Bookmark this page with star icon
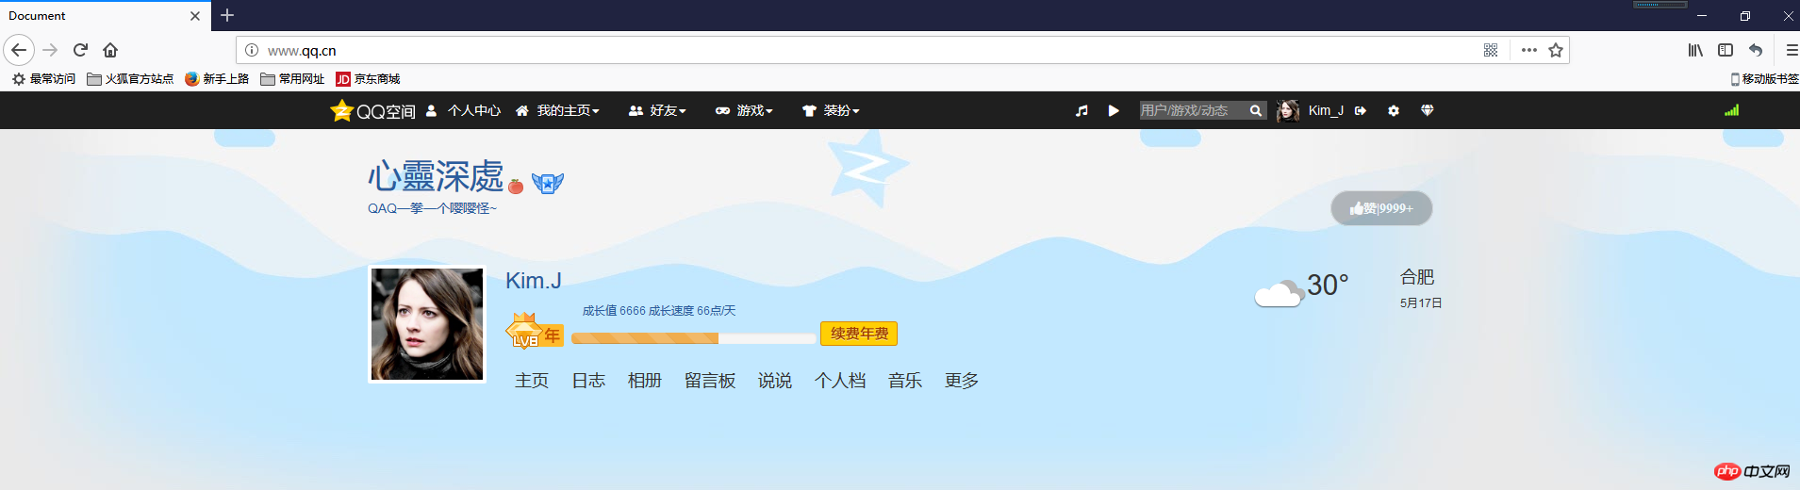 coord(1556,50)
